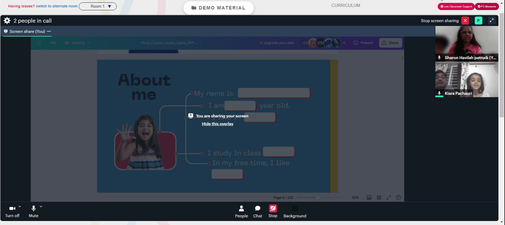The width and height of the screenshot is (505, 225).
Task: Click the green P avatar badge
Action: pyautogui.click(x=478, y=21)
